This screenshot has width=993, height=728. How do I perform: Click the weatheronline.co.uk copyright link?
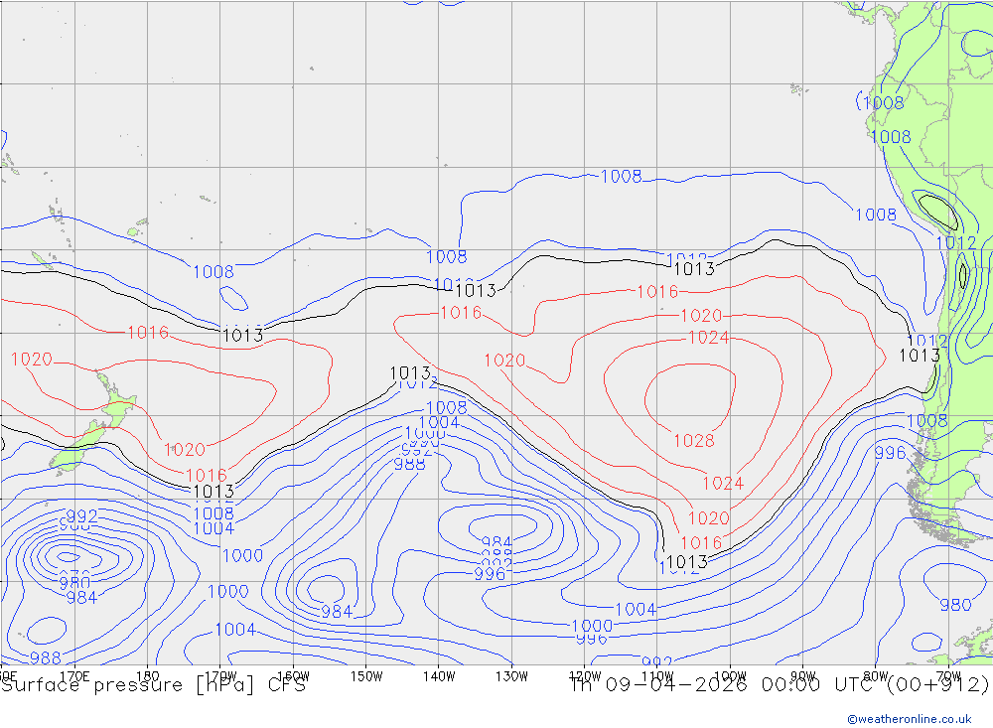pos(909,719)
